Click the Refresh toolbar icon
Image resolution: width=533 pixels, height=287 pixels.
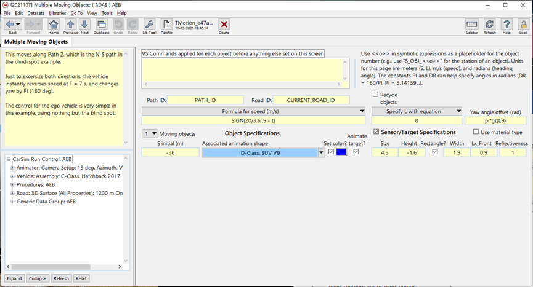489,25
